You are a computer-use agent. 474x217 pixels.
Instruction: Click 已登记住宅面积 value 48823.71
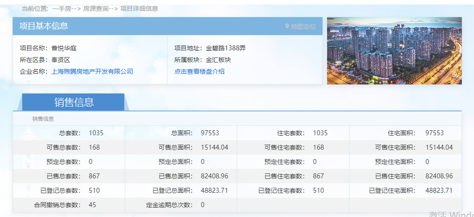point(439,190)
